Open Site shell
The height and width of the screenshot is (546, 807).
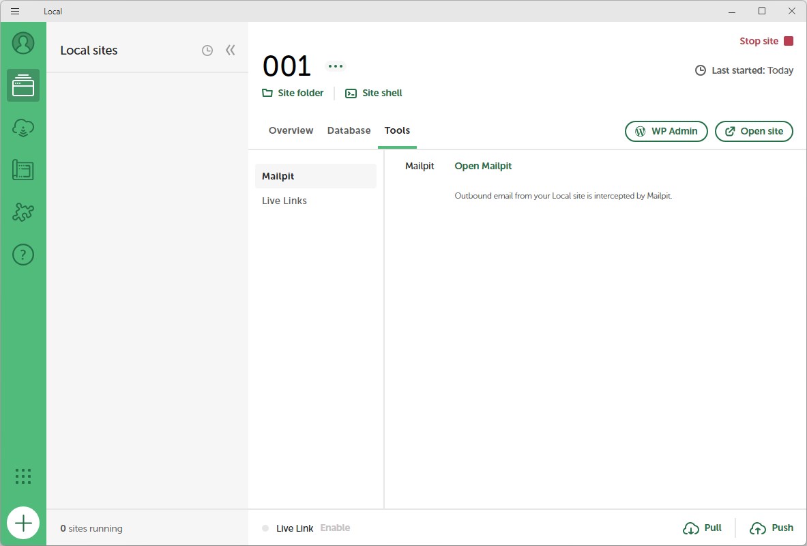click(x=374, y=94)
